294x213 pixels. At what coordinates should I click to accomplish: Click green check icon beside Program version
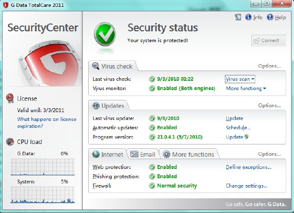click(152, 137)
